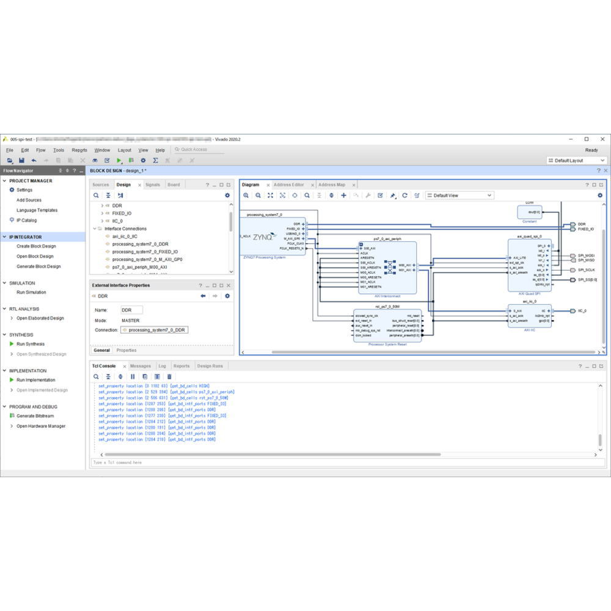Pause Tcl Console output
The height and width of the screenshot is (611, 611).
133,377
